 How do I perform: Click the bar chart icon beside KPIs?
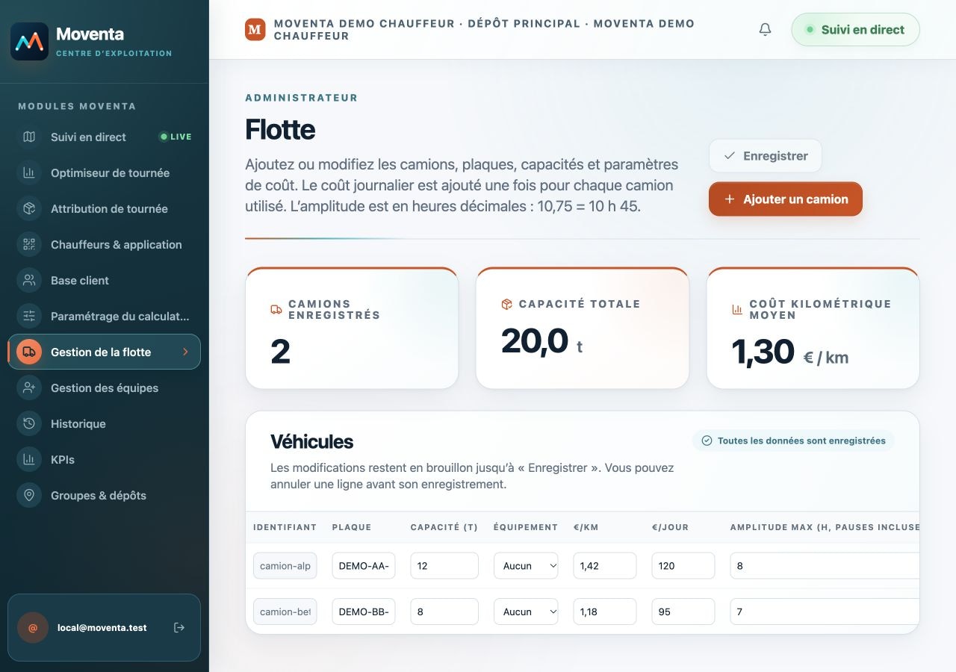(x=29, y=459)
